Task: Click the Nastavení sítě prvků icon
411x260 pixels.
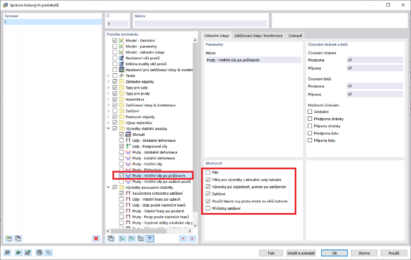Action: click(121, 58)
